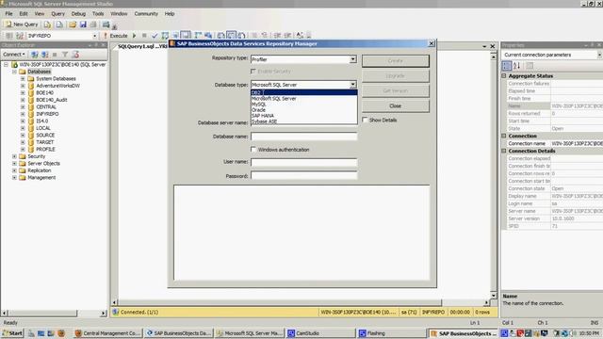
Task: Collapse the Aggregate Status properties section
Action: pyautogui.click(x=504, y=76)
